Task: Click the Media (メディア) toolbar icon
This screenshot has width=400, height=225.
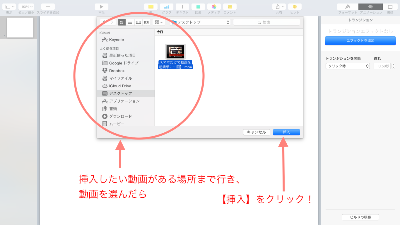Action: 214,7
